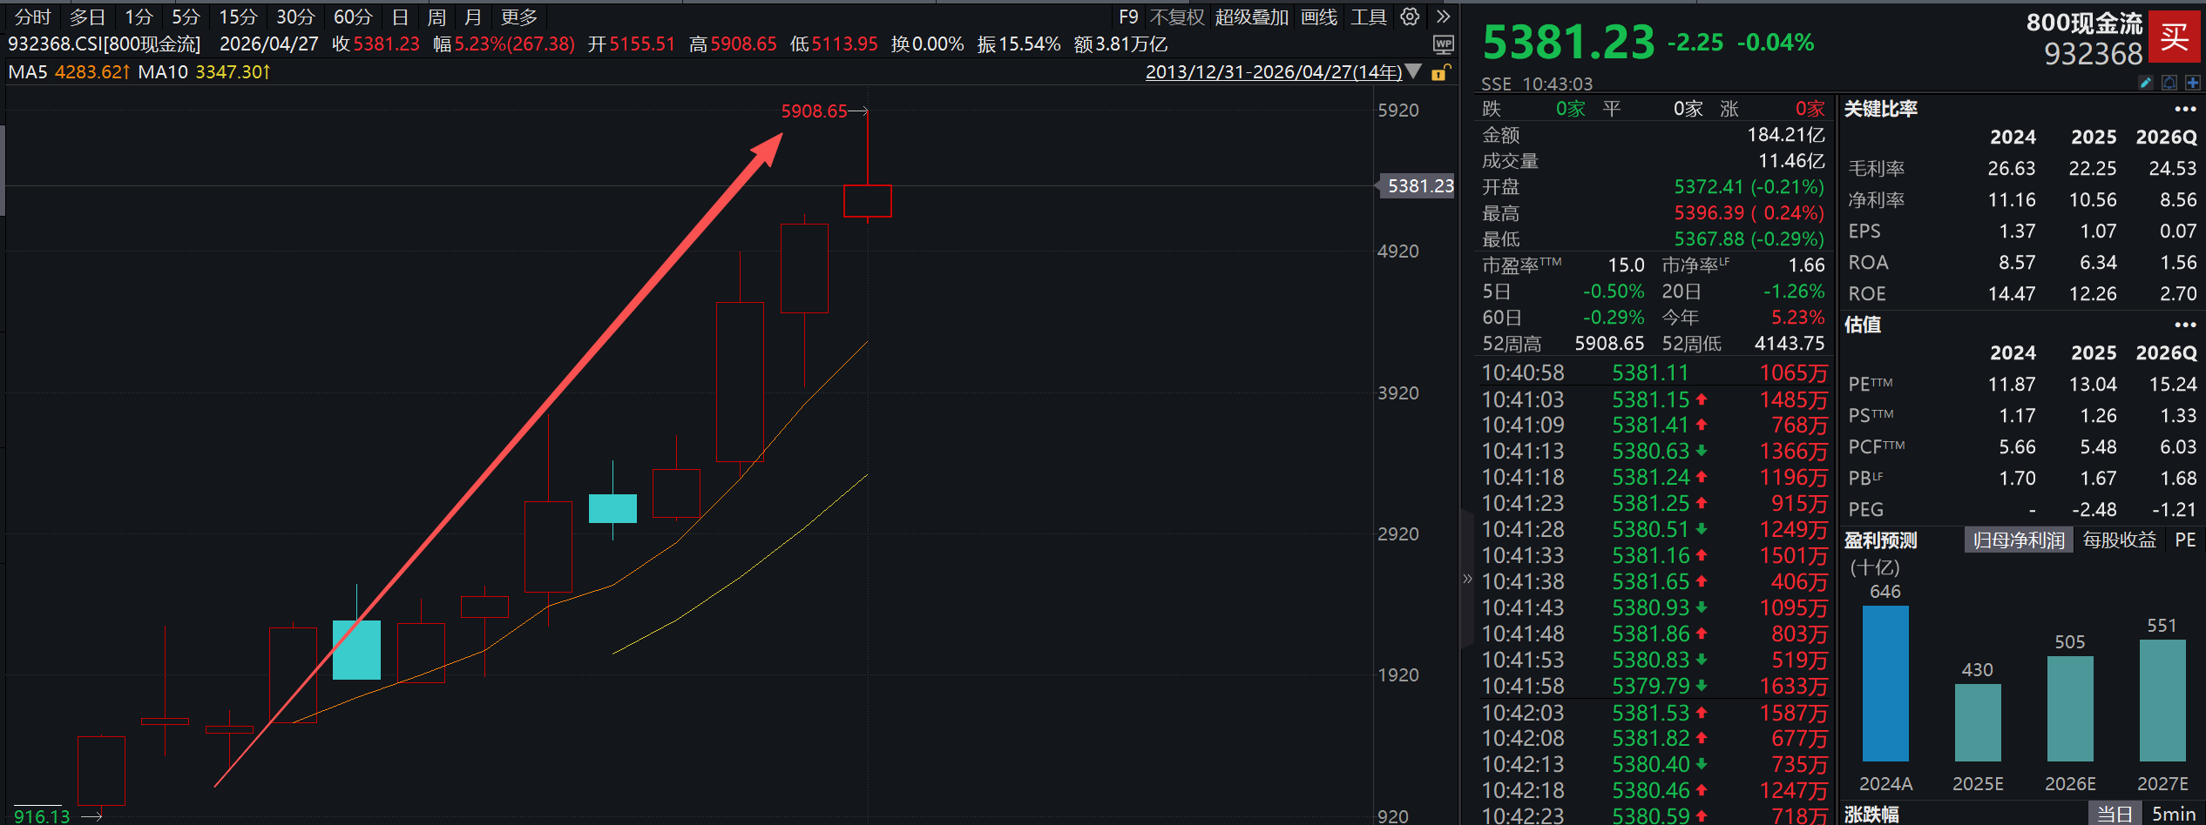Open chart settings gear icon
The image size is (2206, 825).
(x=1410, y=17)
